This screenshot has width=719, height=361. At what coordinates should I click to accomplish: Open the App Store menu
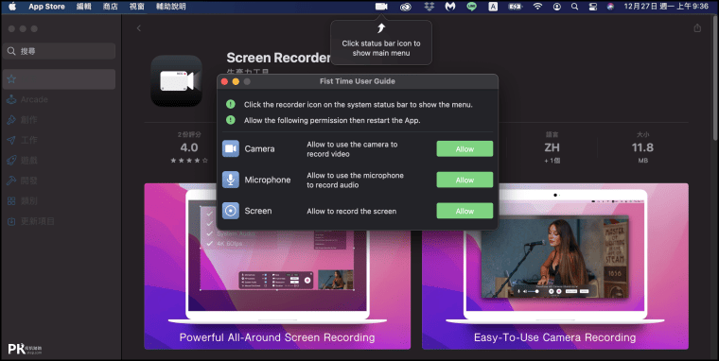click(x=46, y=7)
